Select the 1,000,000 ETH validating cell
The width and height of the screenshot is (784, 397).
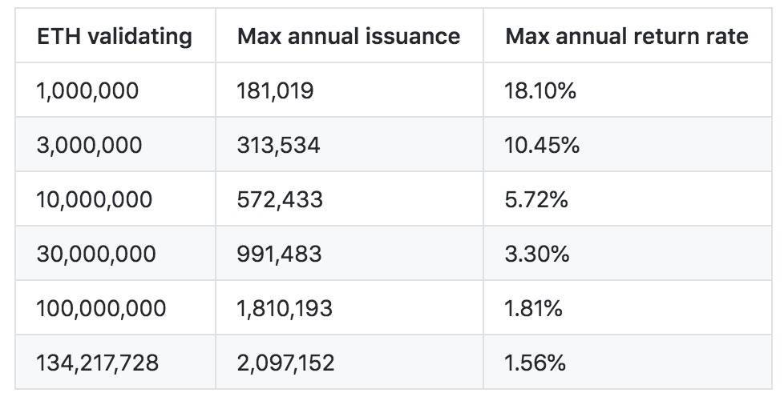pyautogui.click(x=87, y=90)
